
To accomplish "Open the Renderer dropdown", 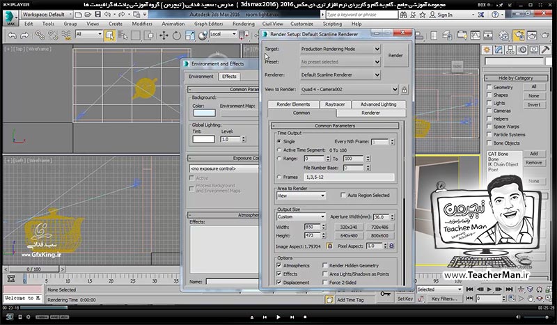I will click(x=340, y=75).
